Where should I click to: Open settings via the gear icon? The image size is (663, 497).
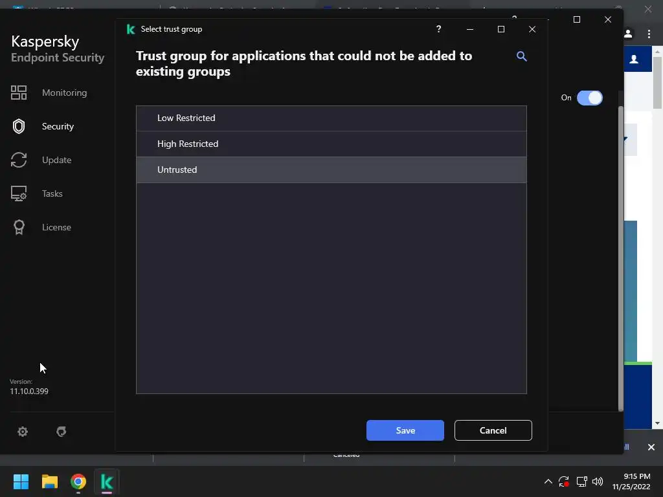click(x=23, y=432)
